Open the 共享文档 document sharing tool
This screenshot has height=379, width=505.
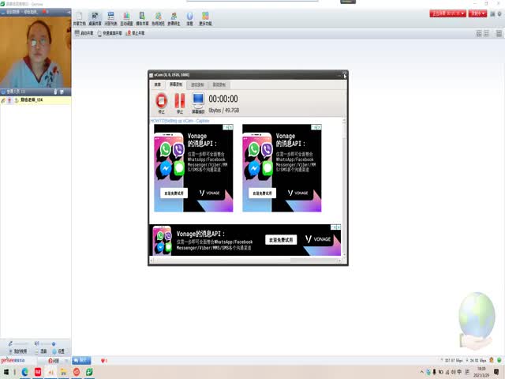[80, 17]
